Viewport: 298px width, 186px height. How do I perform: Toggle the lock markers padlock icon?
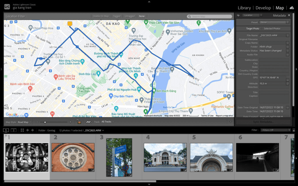78,122
